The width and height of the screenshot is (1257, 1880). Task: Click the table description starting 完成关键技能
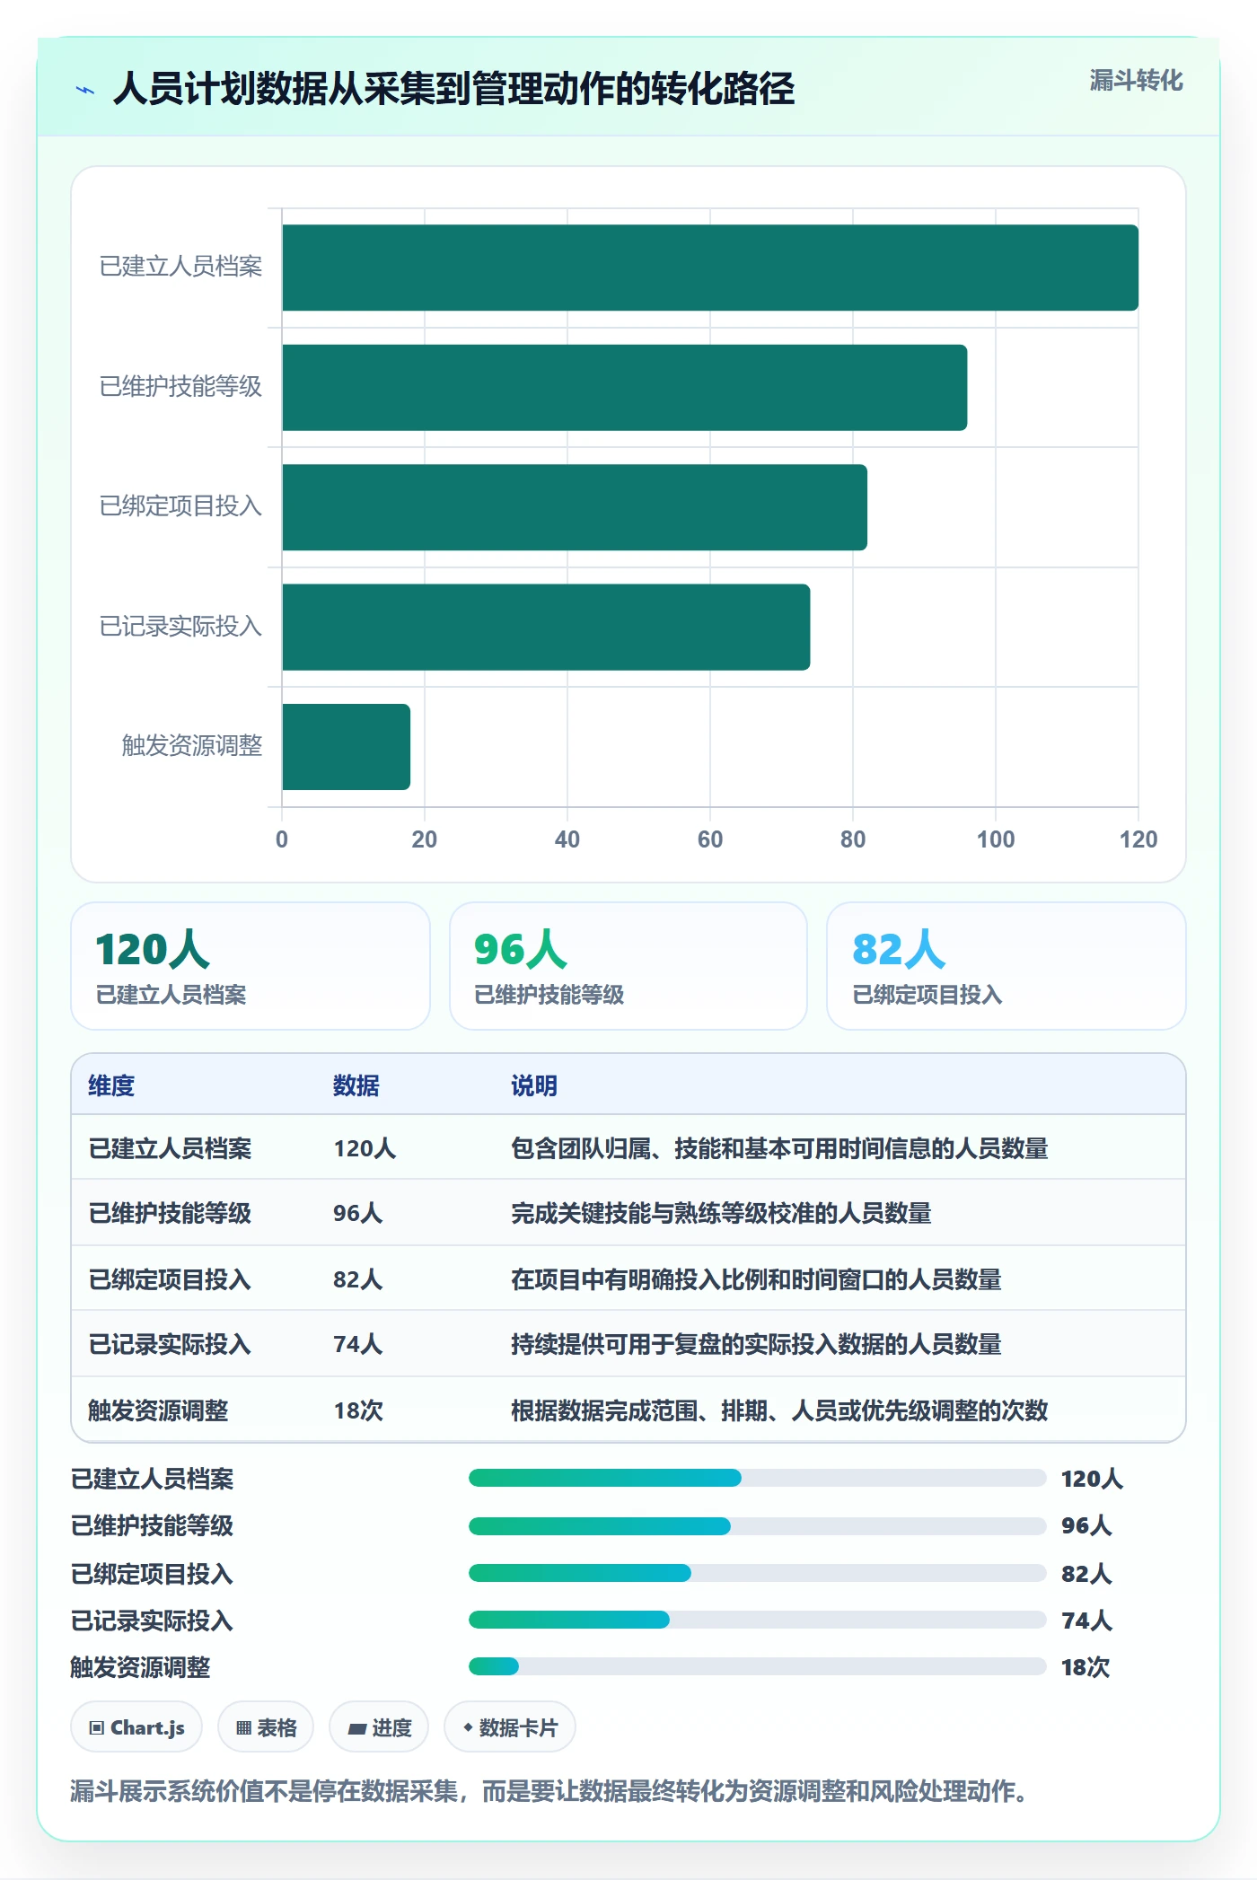pyautogui.click(x=721, y=1213)
